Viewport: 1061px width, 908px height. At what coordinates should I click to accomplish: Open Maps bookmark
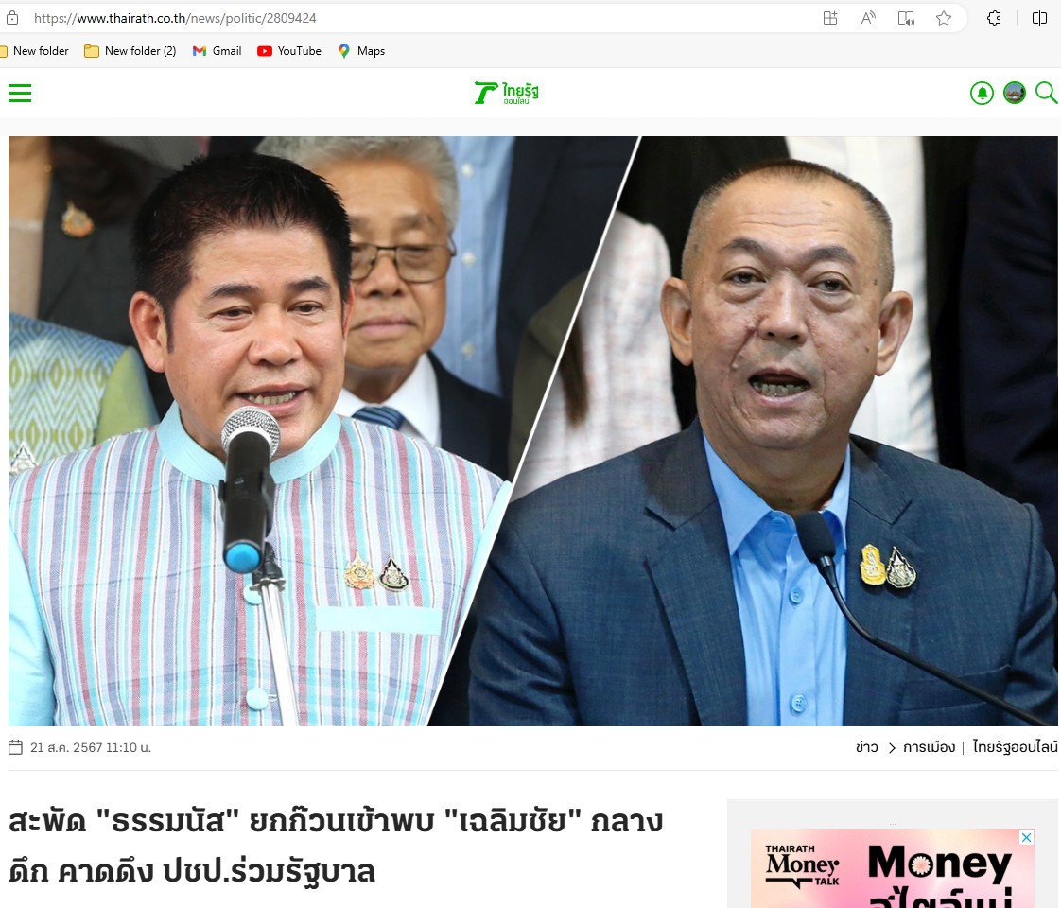361,51
